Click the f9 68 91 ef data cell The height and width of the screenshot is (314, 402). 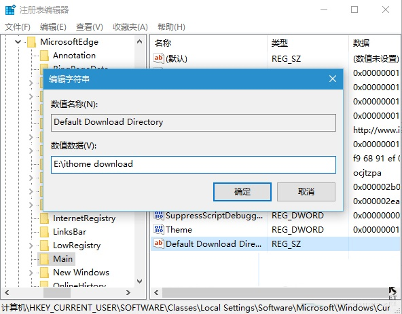(376, 159)
